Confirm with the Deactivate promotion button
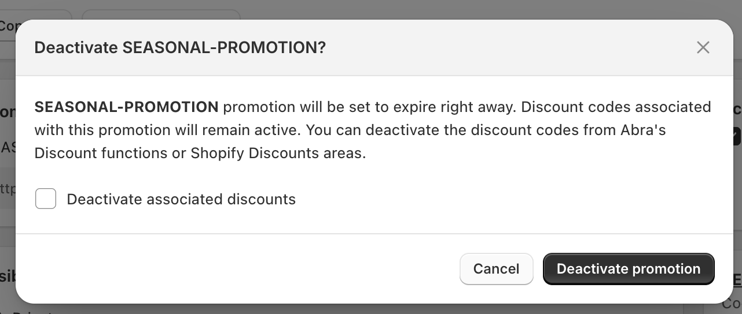Screen dimensions: 742x314 [x=629, y=269]
